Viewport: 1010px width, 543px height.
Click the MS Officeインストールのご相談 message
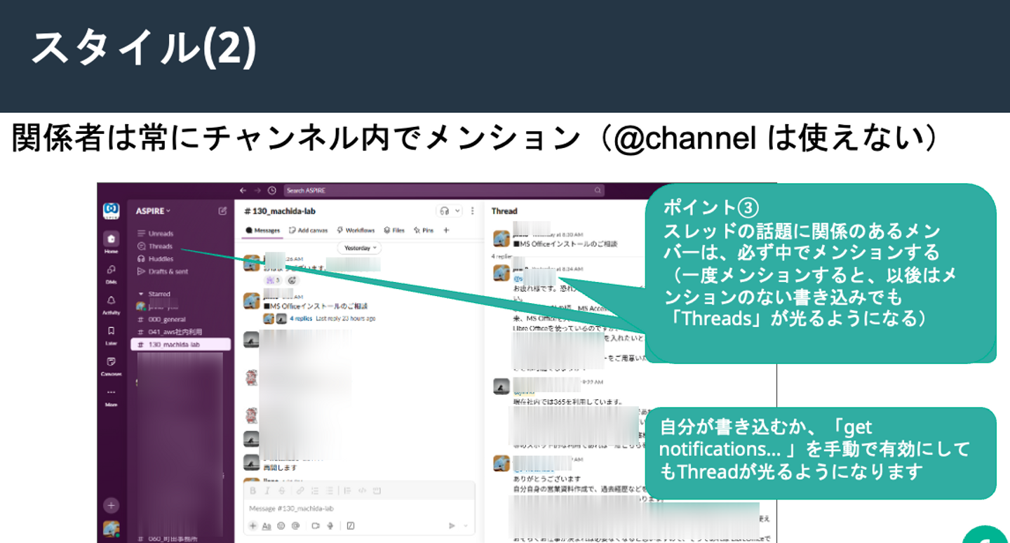[315, 306]
